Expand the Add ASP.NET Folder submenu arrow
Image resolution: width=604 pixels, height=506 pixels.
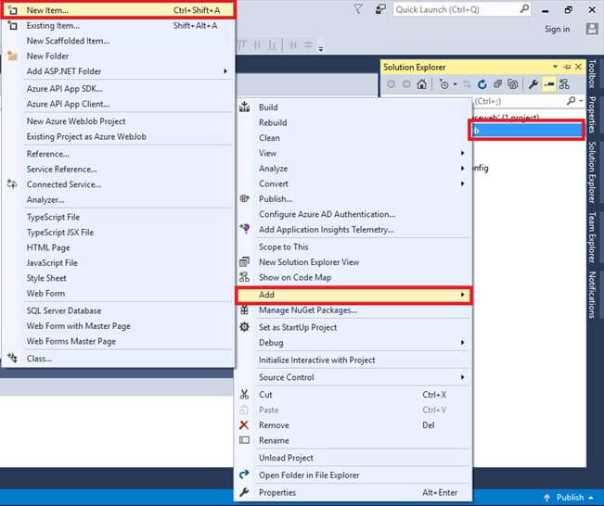(x=225, y=71)
